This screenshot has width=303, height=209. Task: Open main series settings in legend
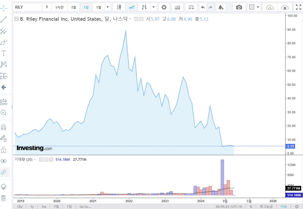[141, 19]
